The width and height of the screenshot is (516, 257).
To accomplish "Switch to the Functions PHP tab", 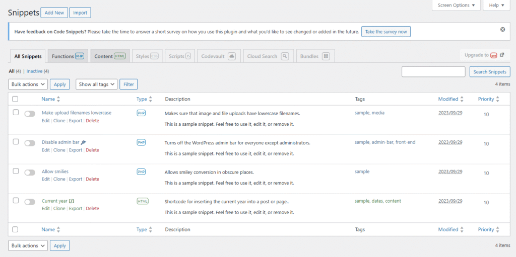I will pos(68,56).
